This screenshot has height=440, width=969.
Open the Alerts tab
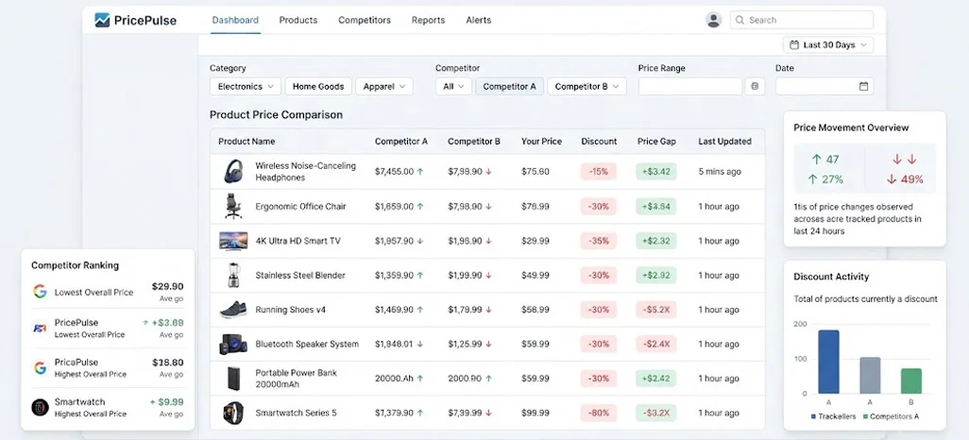478,21
